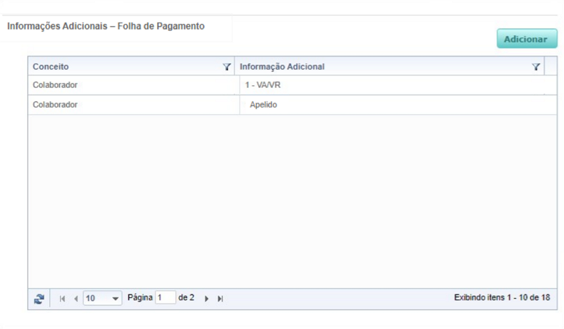Viewport: 564px width, 329px height.
Task: Click the Adicionar button
Action: tap(527, 39)
